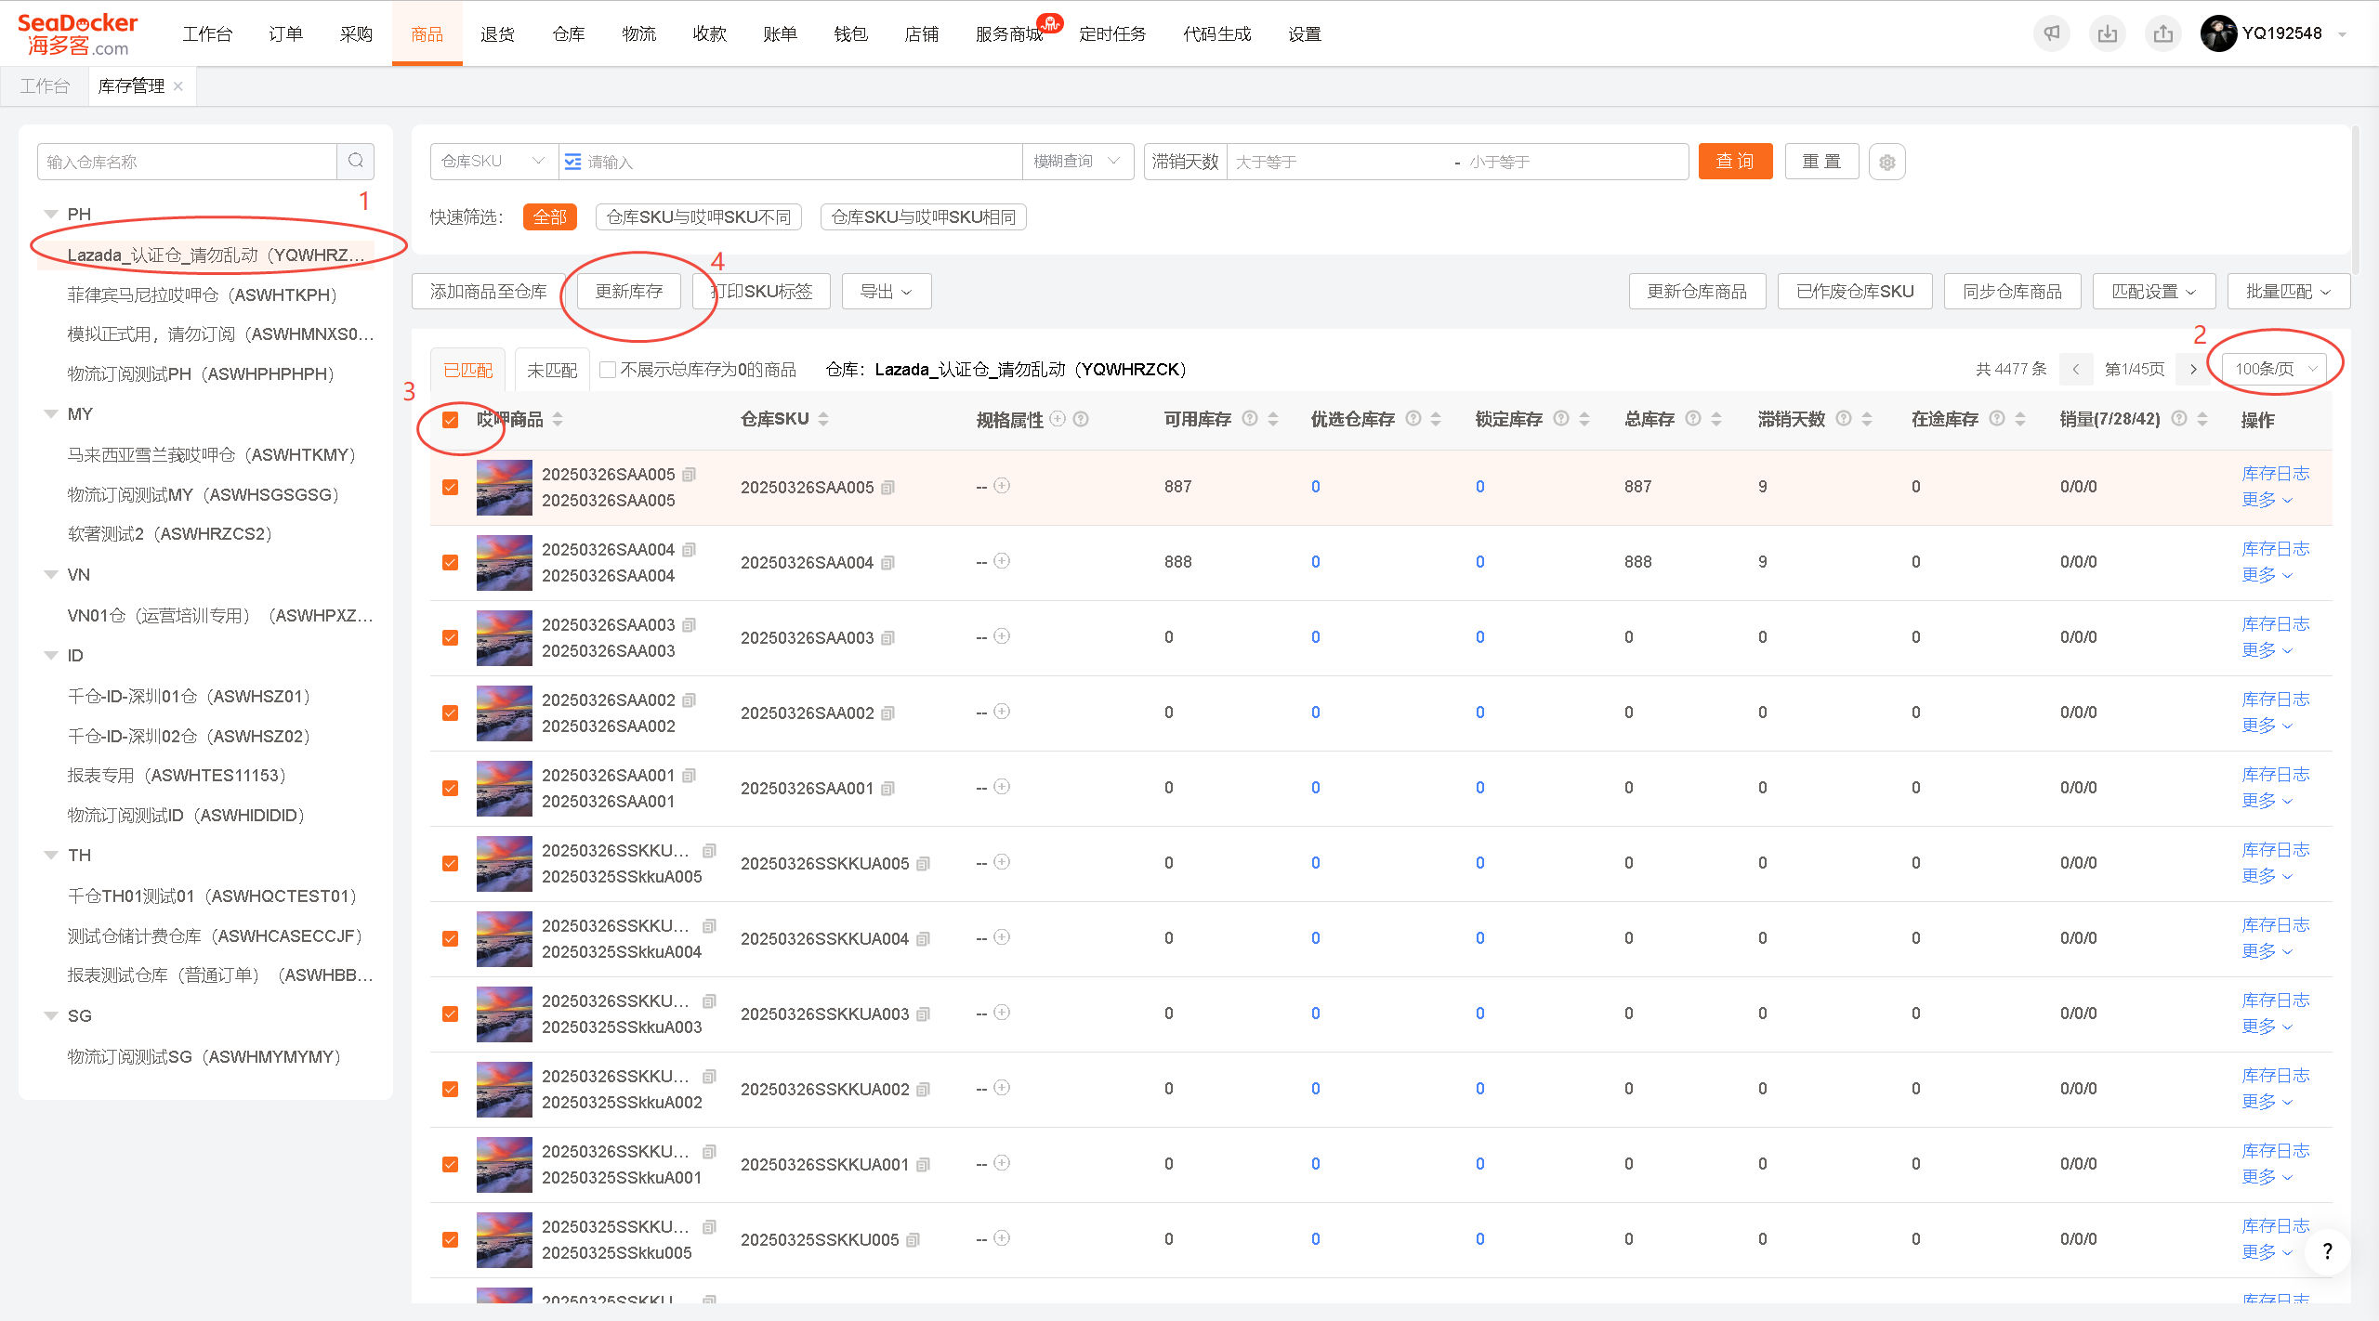Click help icon next to 锁定库存

(x=1561, y=419)
